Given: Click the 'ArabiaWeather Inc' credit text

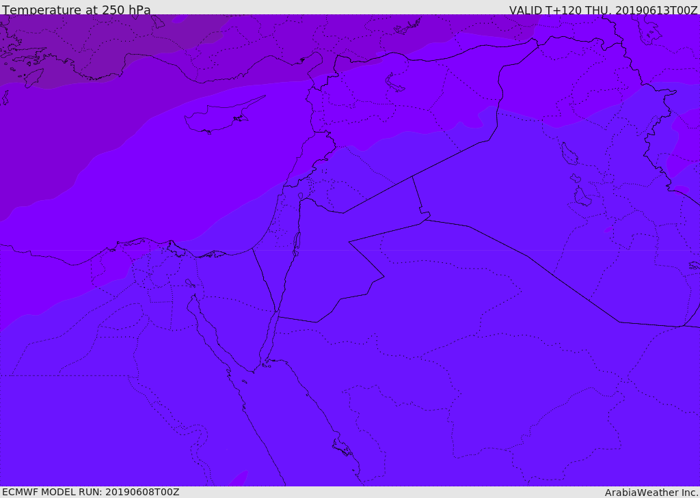Looking at the screenshot, I should click(651, 493).
